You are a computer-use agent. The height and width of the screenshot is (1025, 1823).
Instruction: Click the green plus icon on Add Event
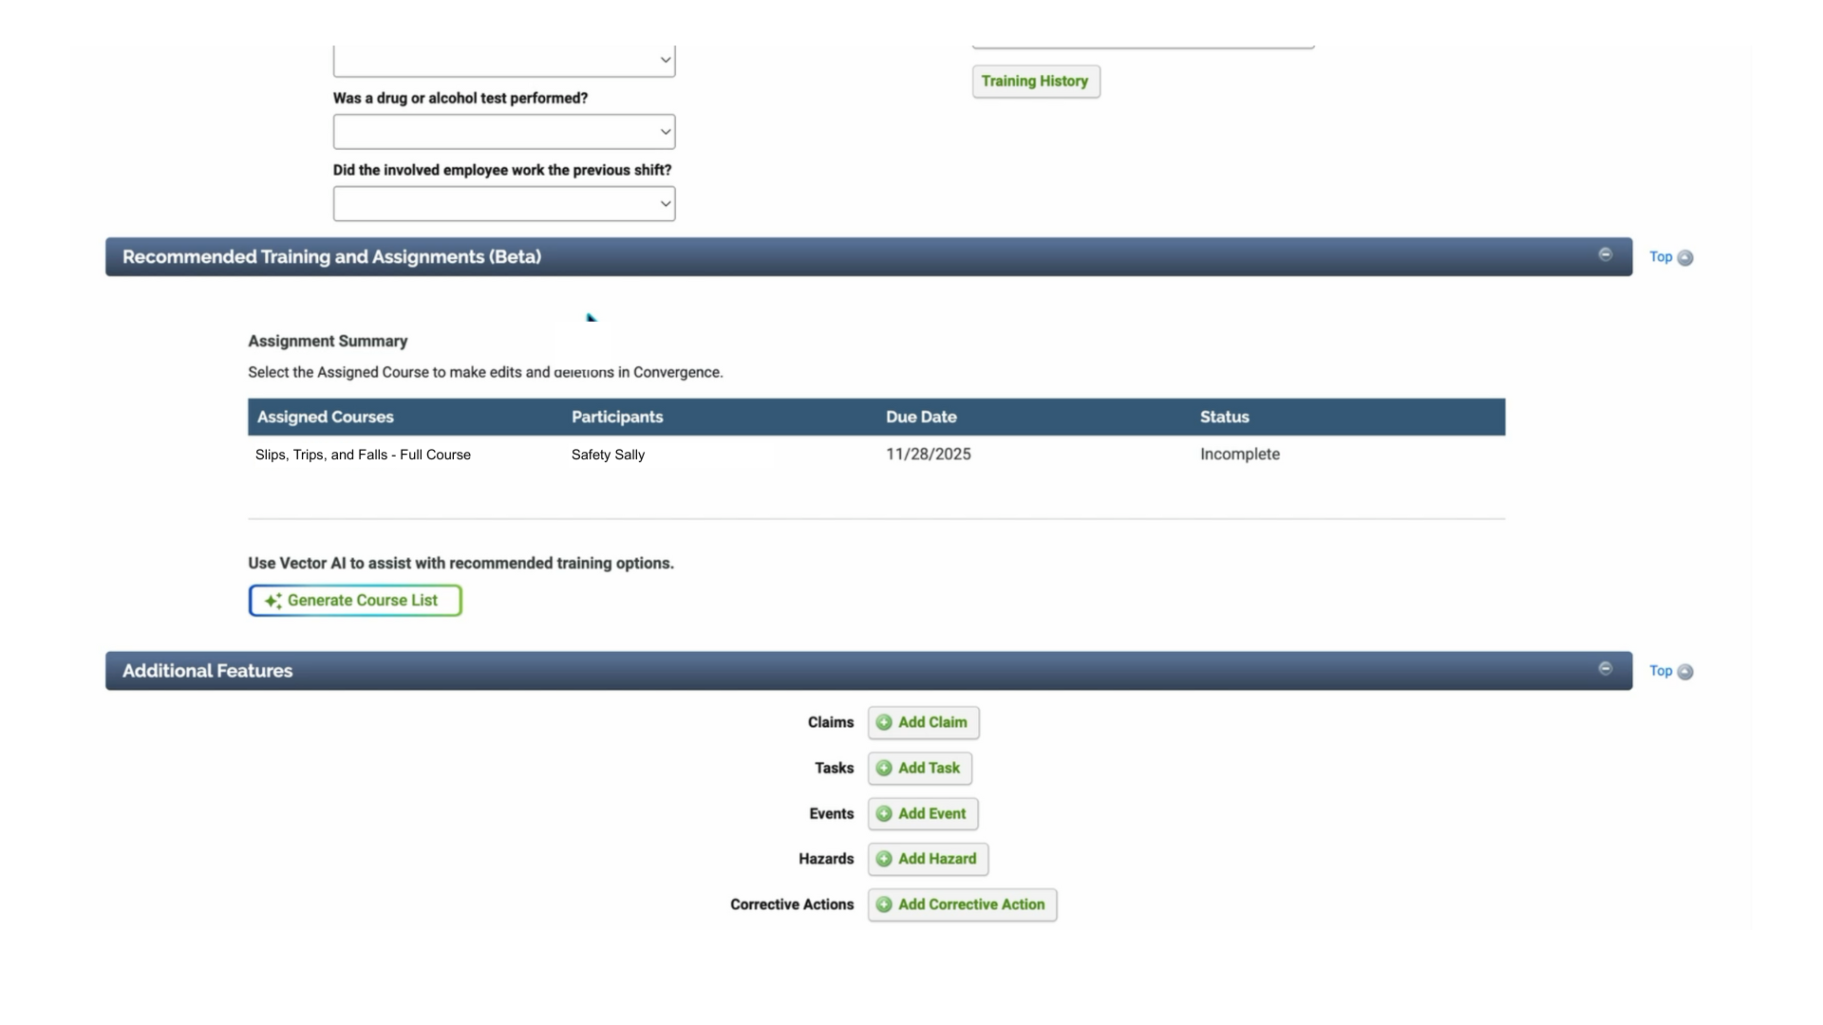pos(884,814)
